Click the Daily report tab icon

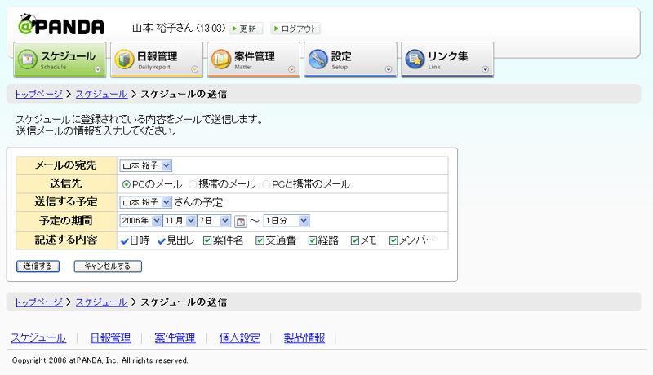tap(124, 59)
